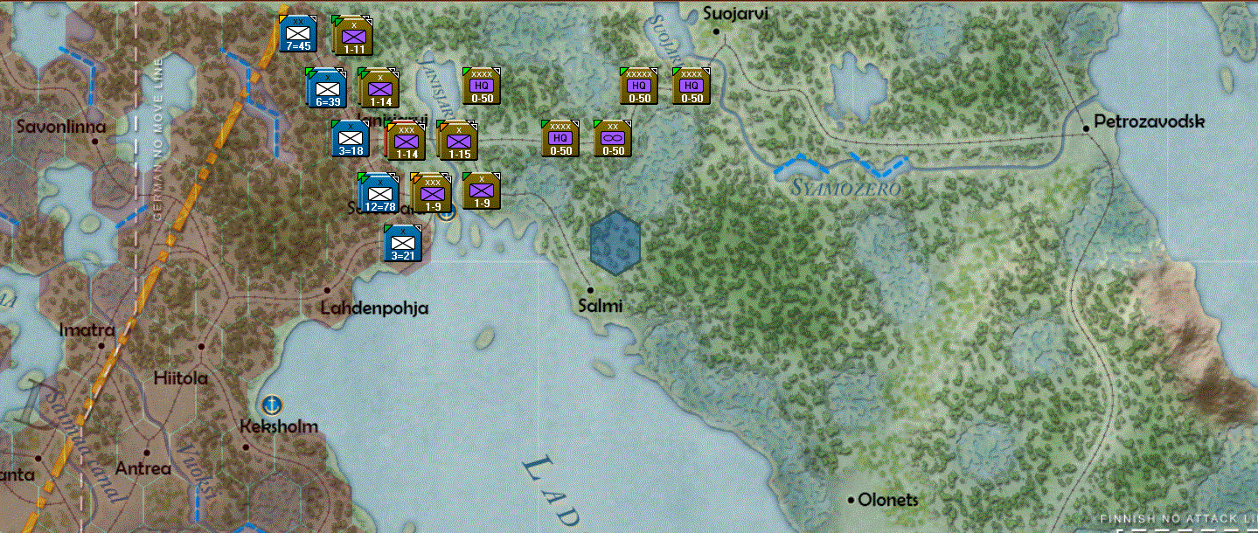Select the Soviet brigade counter 1-11
Image resolution: width=1258 pixels, height=533 pixels.
point(354,36)
